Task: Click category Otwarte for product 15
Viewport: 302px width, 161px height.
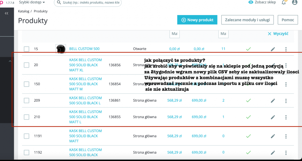Action: (140, 49)
